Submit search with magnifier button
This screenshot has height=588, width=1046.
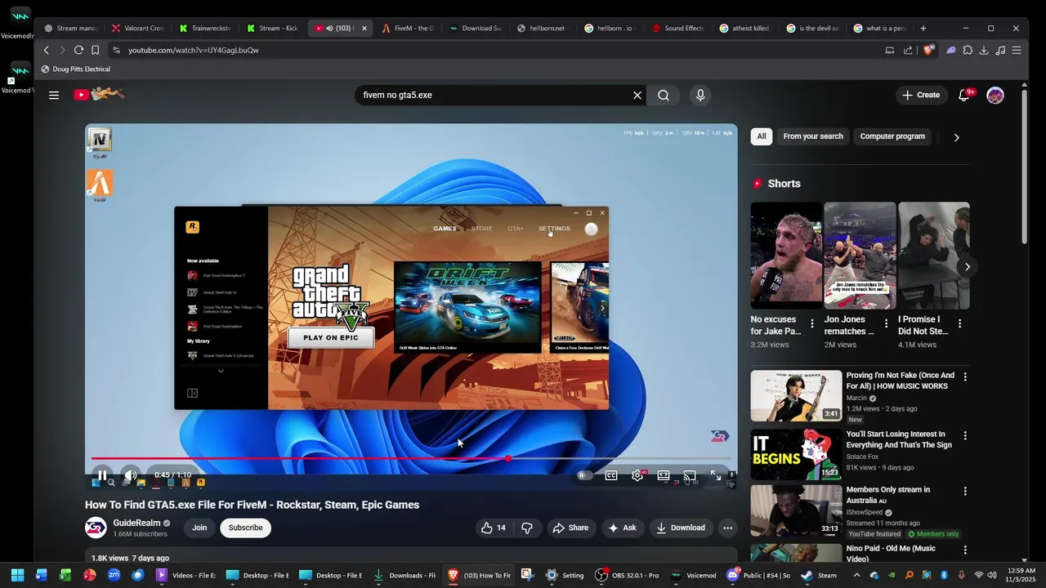point(664,95)
